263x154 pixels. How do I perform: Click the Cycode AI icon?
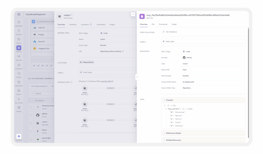coord(19,137)
